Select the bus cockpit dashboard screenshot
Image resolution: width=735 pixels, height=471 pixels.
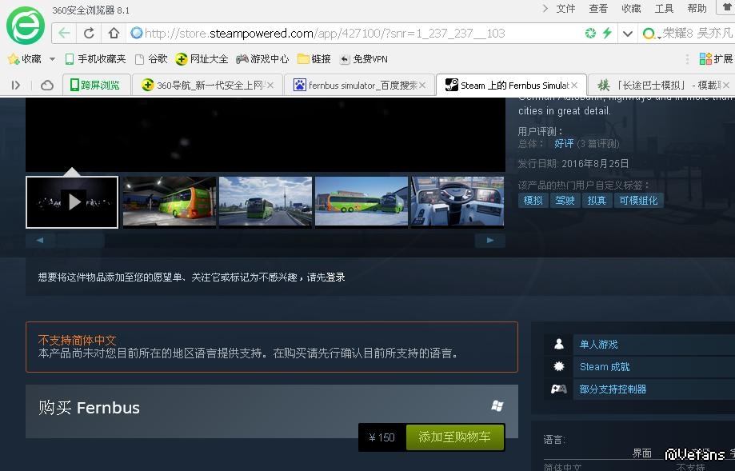[x=457, y=202]
